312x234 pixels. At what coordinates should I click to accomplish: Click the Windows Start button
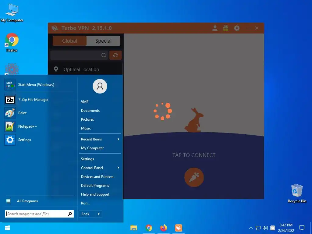(x=7, y=228)
